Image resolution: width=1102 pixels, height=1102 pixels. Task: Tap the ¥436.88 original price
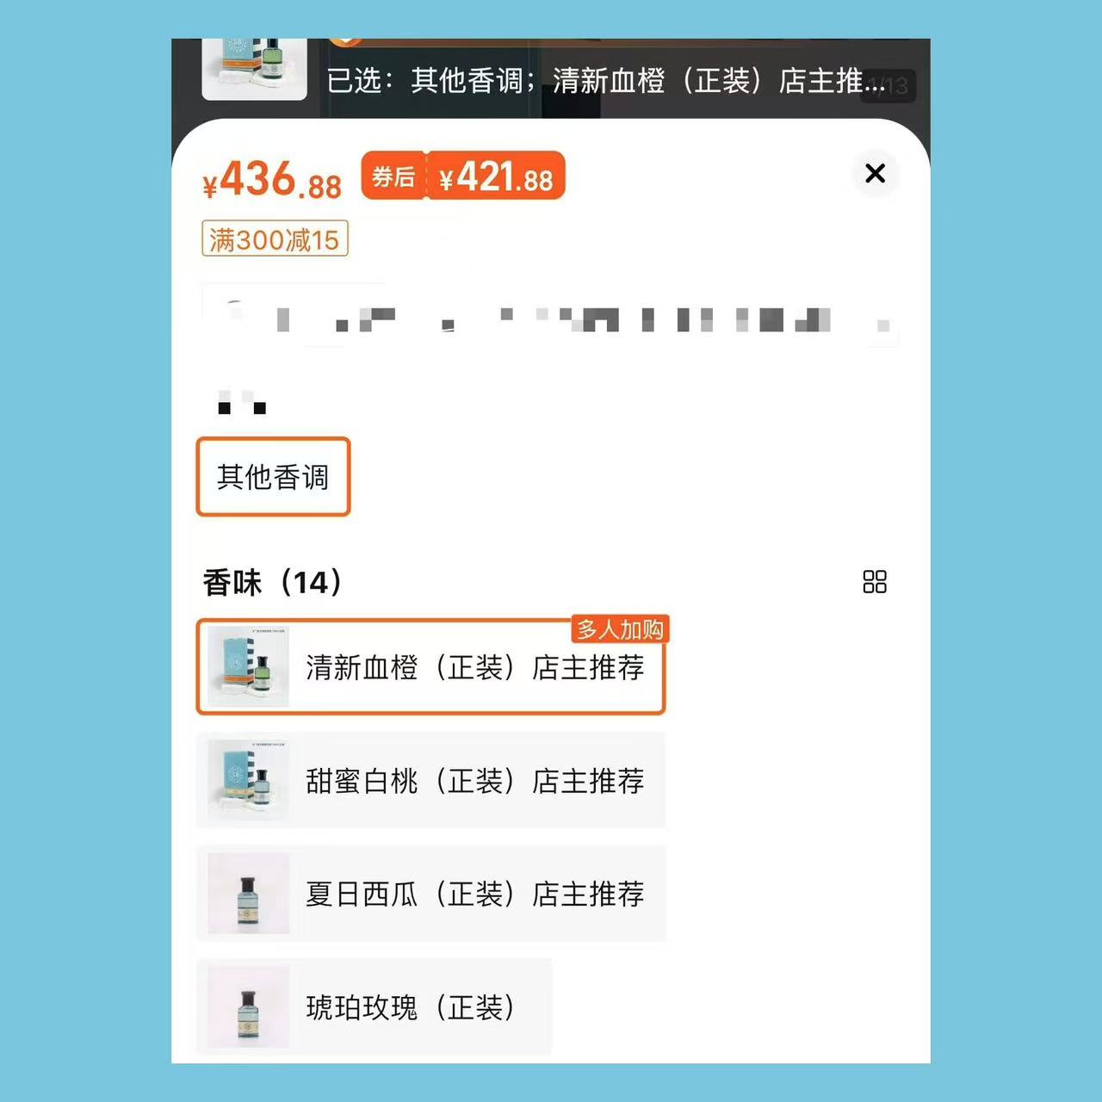272,180
